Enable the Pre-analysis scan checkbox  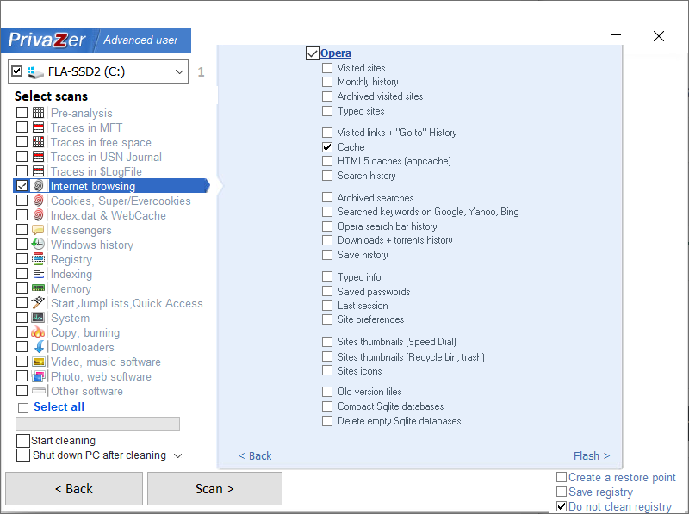[x=22, y=113]
